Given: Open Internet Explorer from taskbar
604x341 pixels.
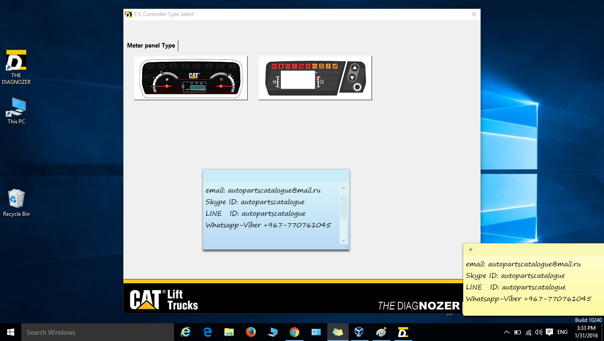Looking at the screenshot, I should point(185,332).
